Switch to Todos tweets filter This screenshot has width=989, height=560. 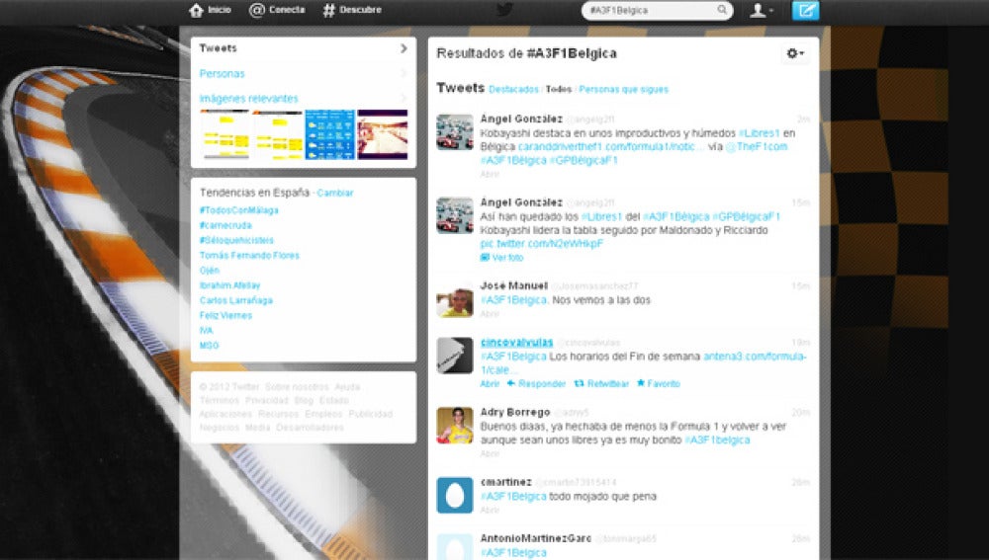point(558,90)
